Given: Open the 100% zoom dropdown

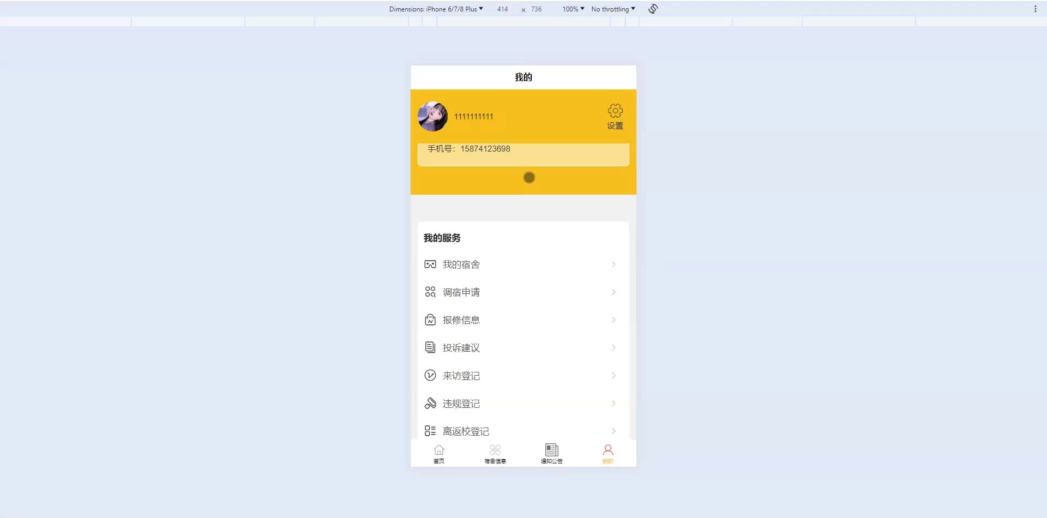Looking at the screenshot, I should point(574,9).
